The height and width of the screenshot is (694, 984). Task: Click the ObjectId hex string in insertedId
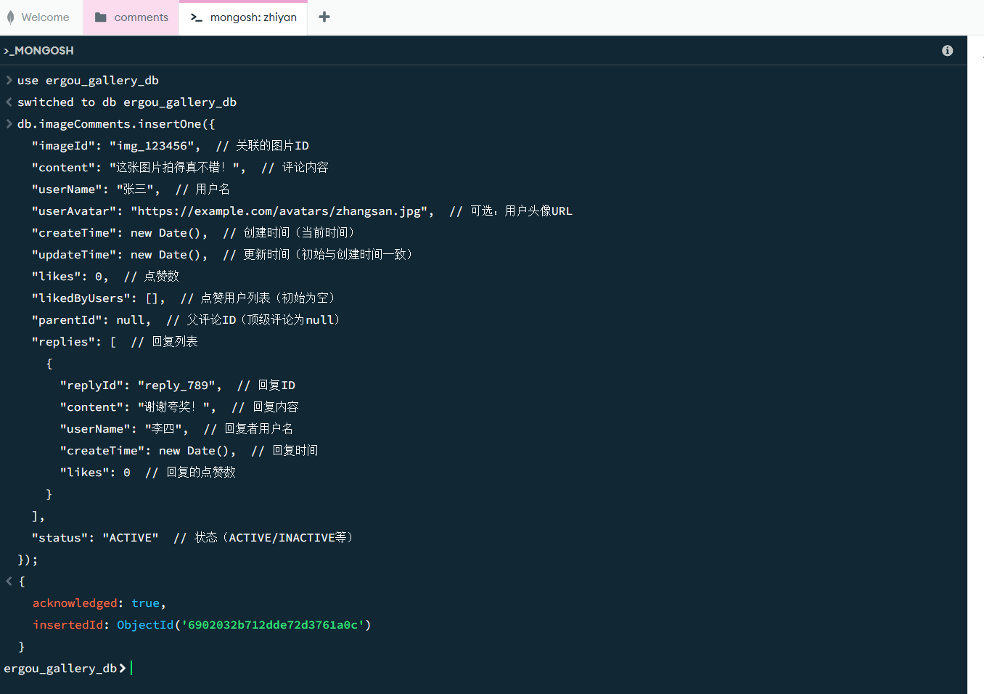272,625
